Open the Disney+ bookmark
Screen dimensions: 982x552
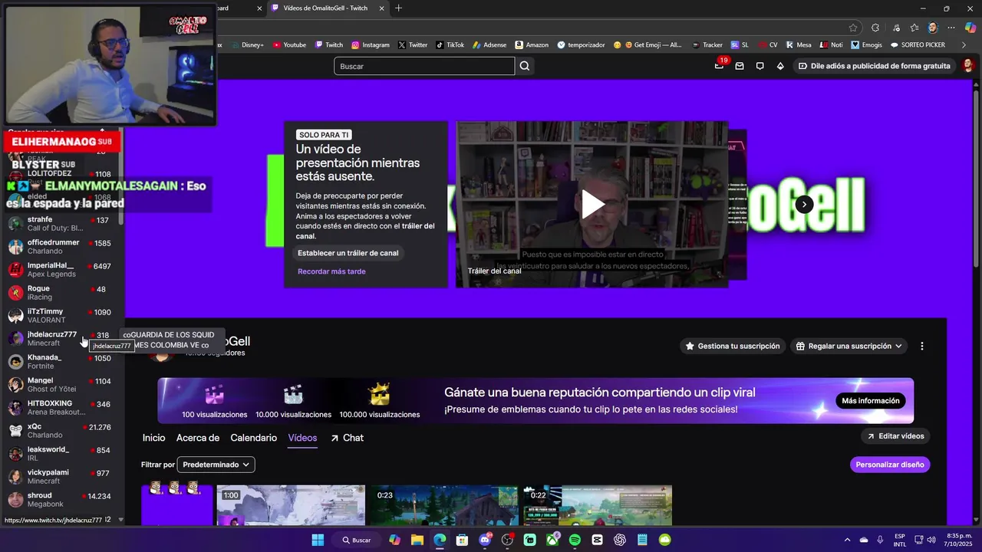tap(247, 45)
